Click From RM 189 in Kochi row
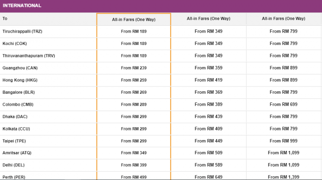Image resolution: width=322 pixels, height=180 pixels. [134, 44]
